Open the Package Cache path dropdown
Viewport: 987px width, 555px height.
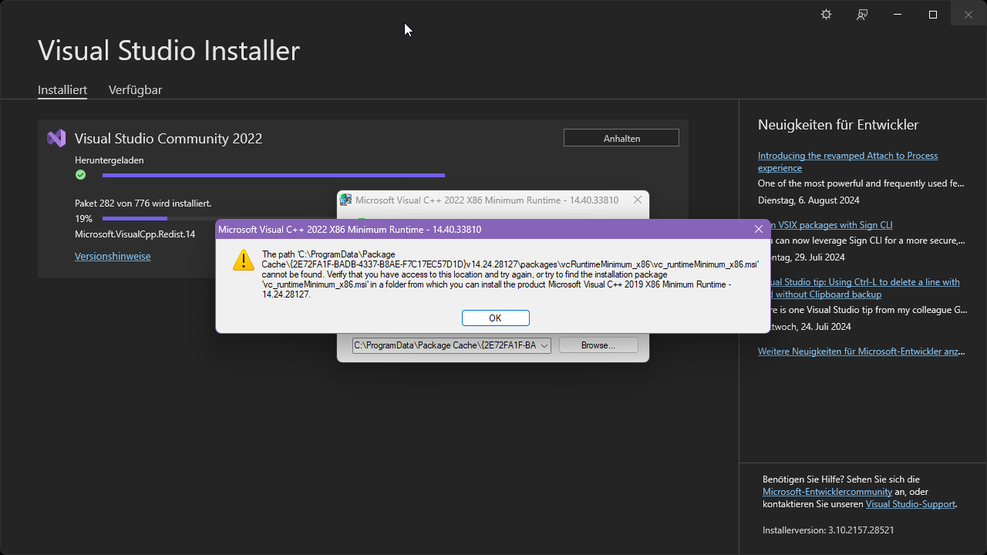coord(544,345)
